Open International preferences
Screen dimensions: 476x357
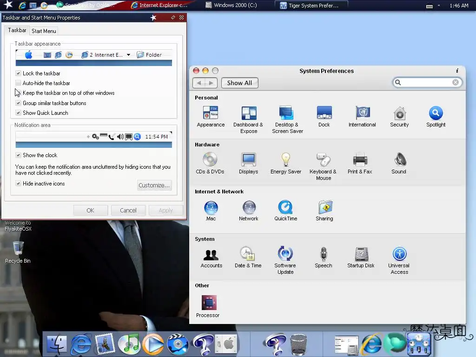tap(362, 117)
